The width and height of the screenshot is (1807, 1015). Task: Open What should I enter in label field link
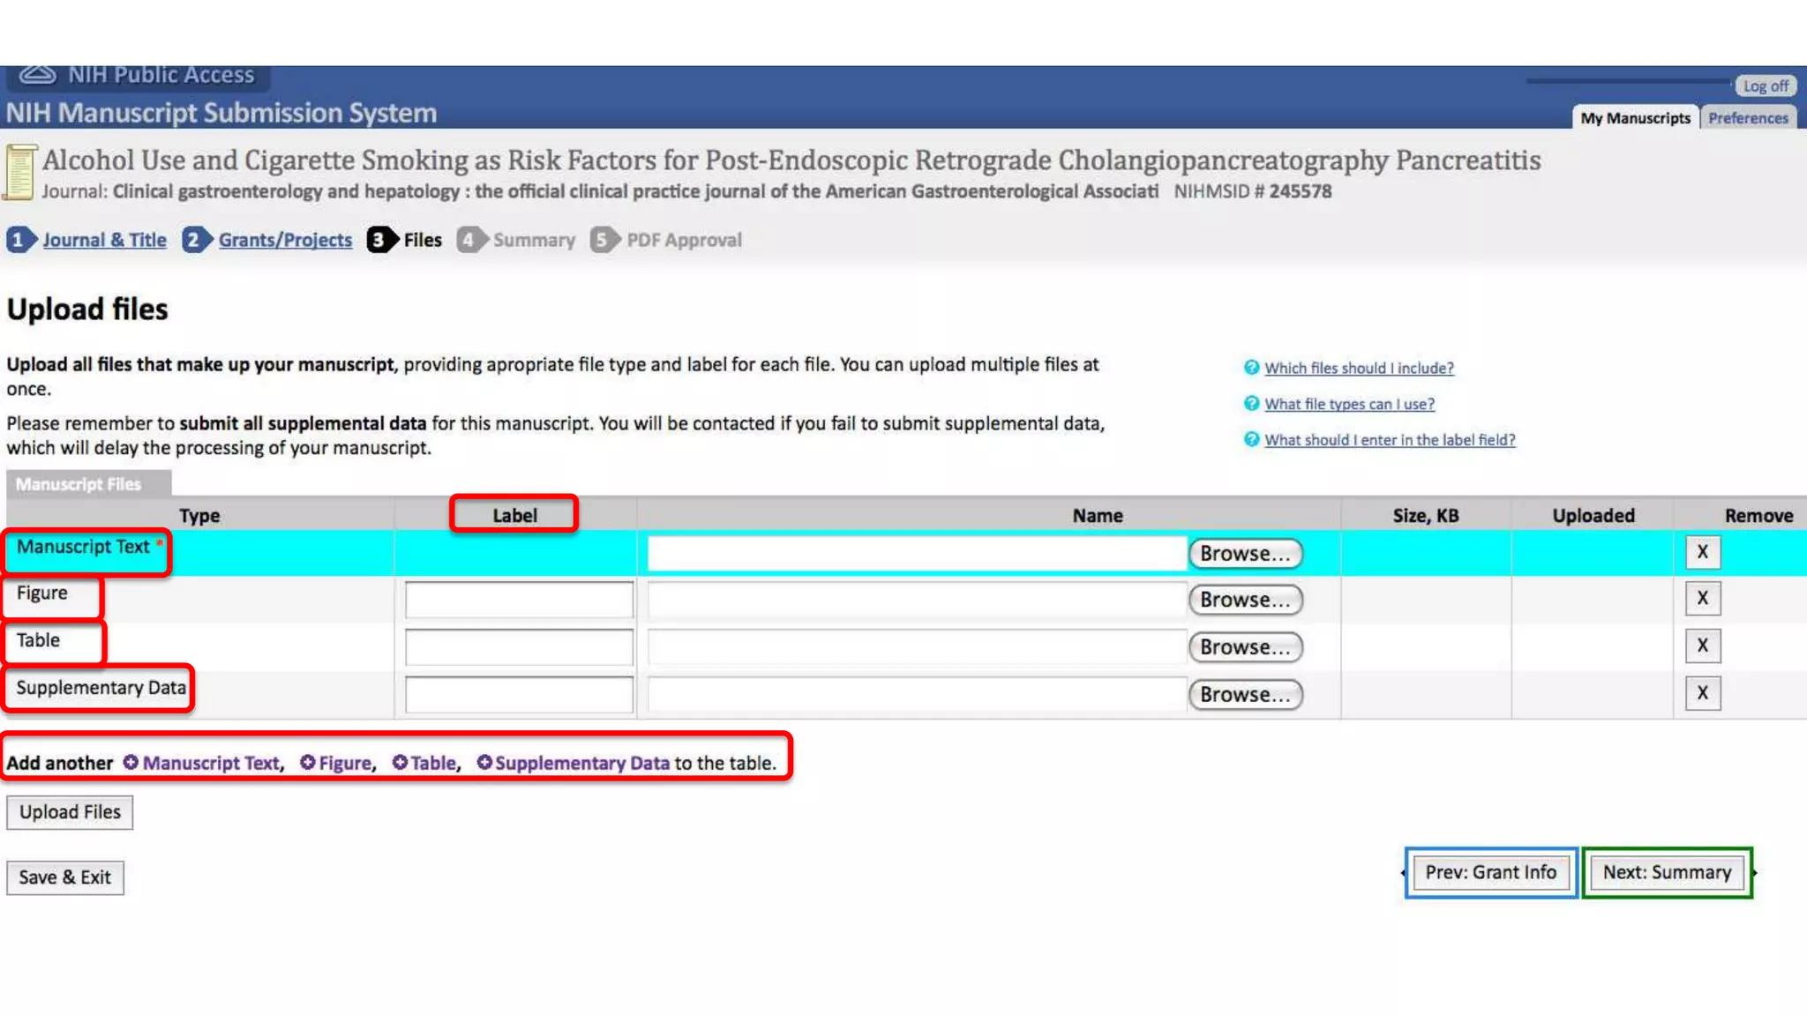click(1389, 440)
